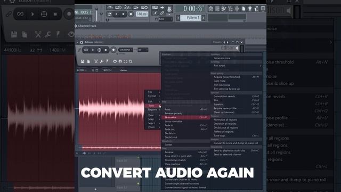Image resolution: width=341 pixels, height=192 pixels.
Task: Click Edison's file/document icon beside save
Action: tap(88, 62)
